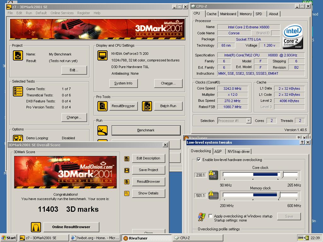Open the Online Services menu

62,13
